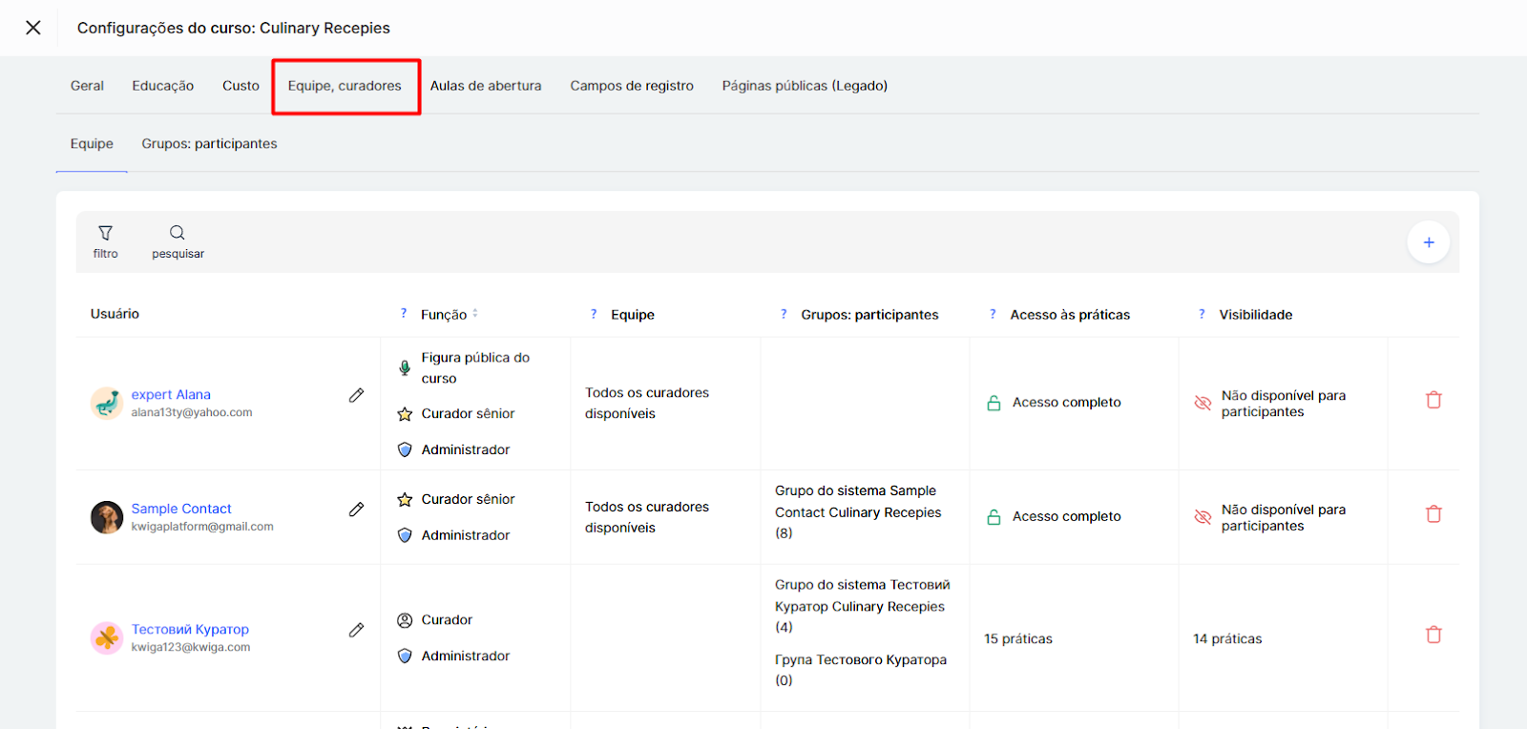Edit expert Alana with the pencil icon

coord(356,395)
